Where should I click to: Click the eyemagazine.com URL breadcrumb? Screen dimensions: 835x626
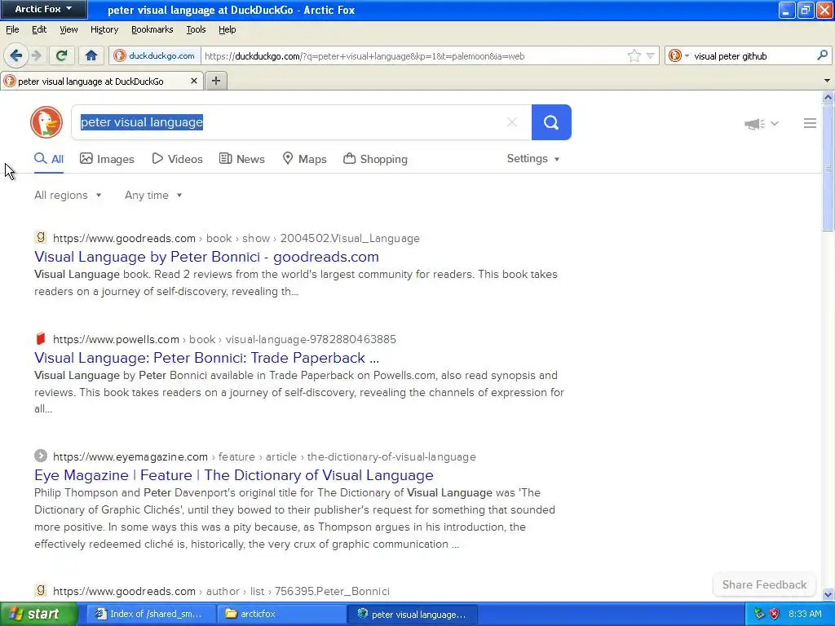(264, 456)
